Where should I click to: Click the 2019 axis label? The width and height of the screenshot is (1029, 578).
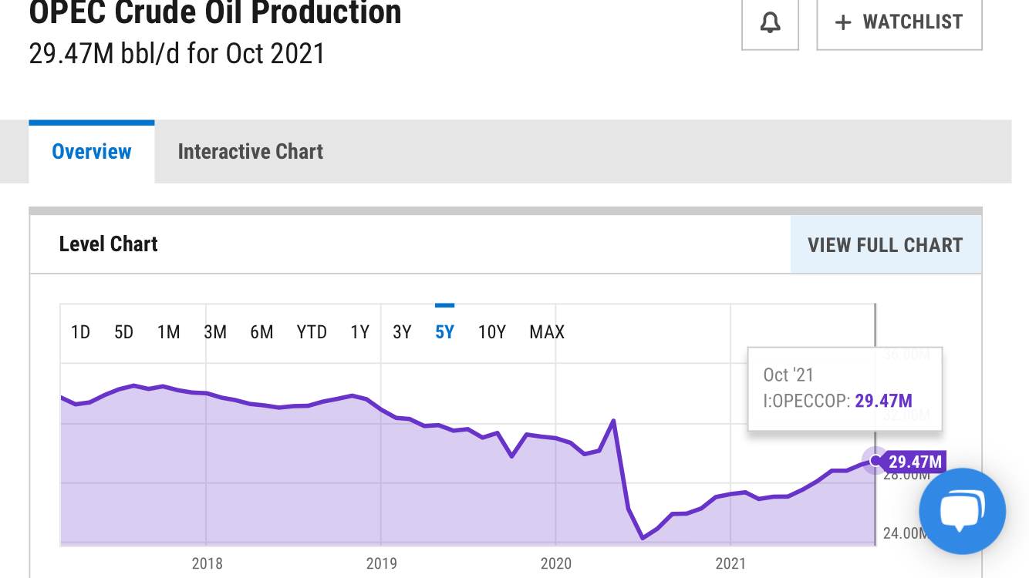click(381, 563)
